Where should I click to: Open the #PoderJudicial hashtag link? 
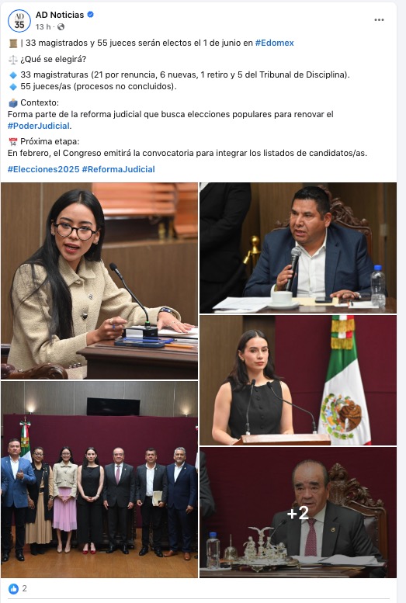[x=39, y=126]
